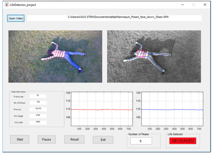Click the original color video frame
Image resolution: width=213 pixels, height=154 pixels.
pyautogui.click(x=55, y=57)
